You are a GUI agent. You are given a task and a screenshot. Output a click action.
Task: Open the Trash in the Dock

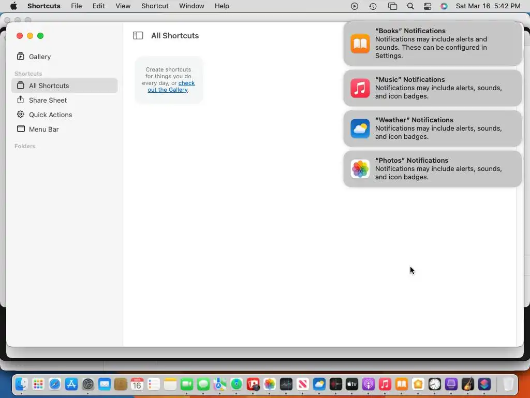pyautogui.click(x=508, y=384)
